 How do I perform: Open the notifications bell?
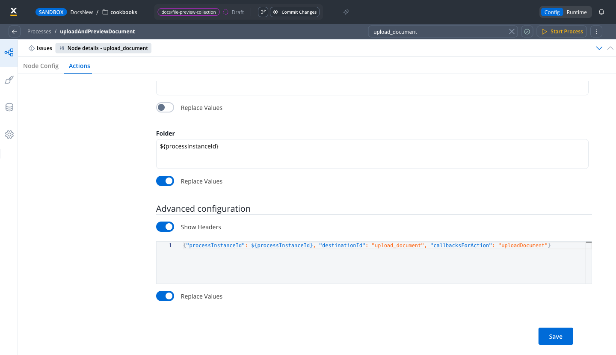601,12
